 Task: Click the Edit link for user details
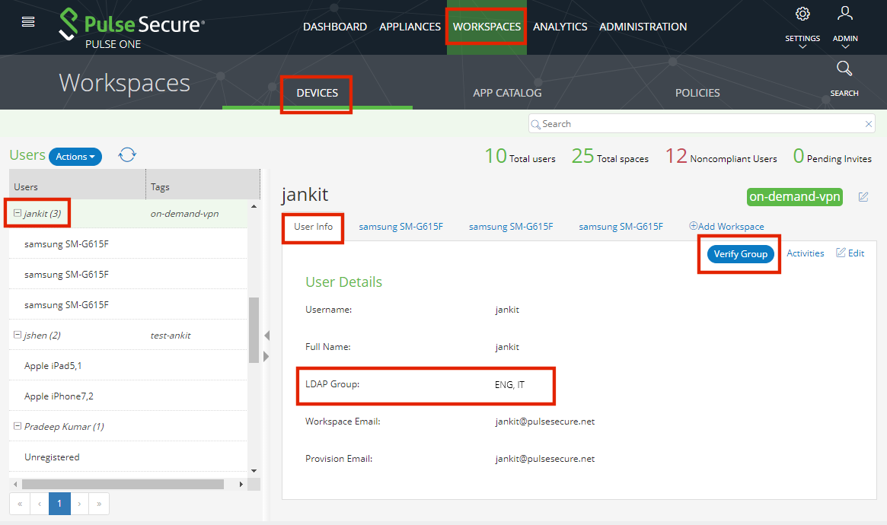click(x=850, y=253)
